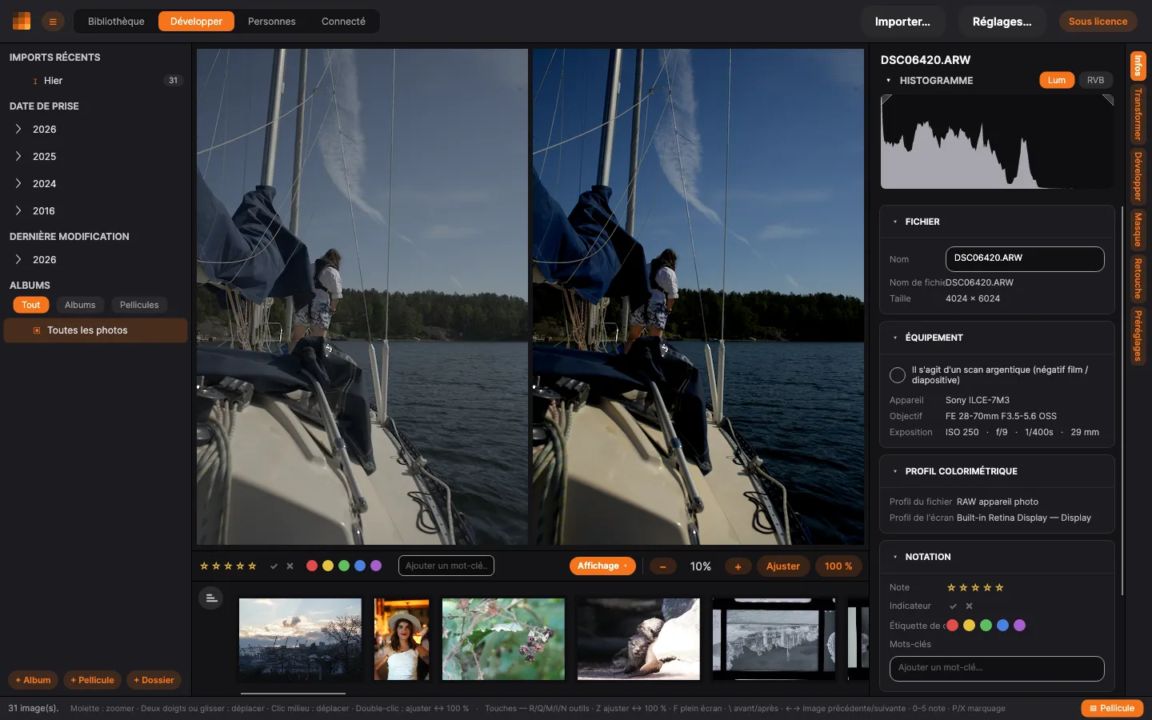Click the Hier import entry icon

35,81
